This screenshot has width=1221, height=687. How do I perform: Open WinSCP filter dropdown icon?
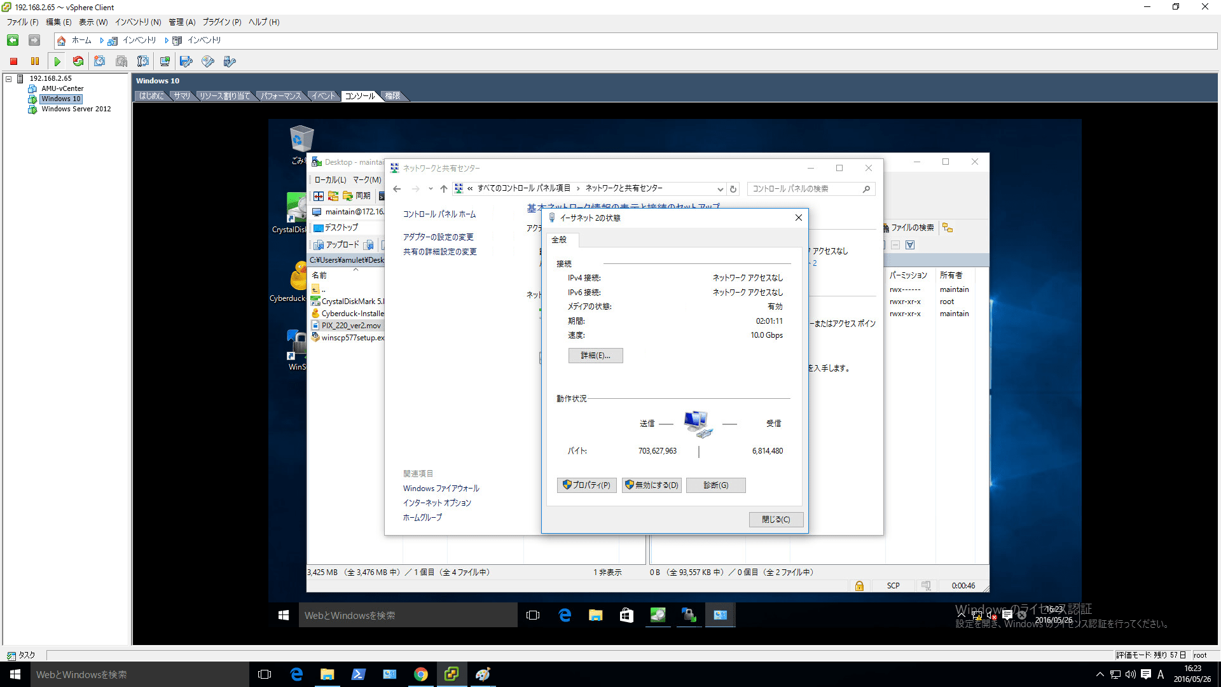[910, 245]
